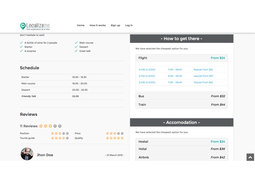Click the Localizeme logo
Viewport: 255px width, 181px height.
(x=35, y=26)
